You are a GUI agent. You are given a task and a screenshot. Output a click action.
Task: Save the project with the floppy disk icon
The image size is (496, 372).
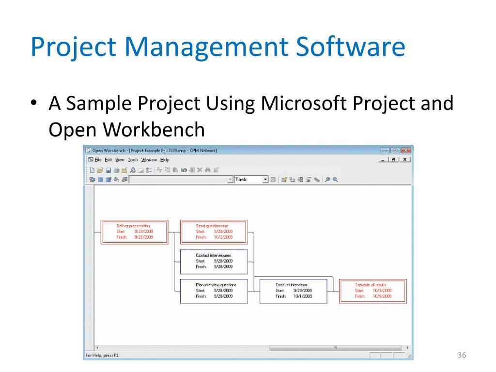(108, 170)
